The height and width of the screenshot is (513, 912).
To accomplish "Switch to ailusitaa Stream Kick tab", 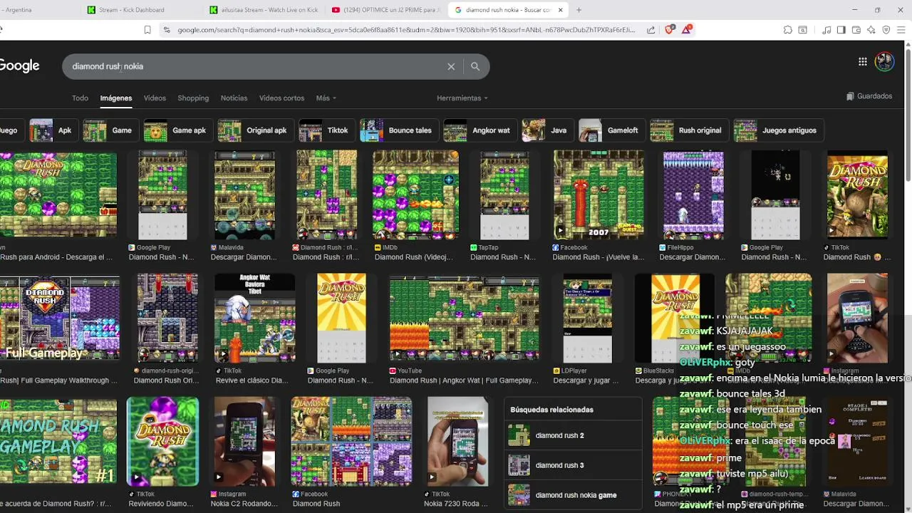I will tap(265, 10).
